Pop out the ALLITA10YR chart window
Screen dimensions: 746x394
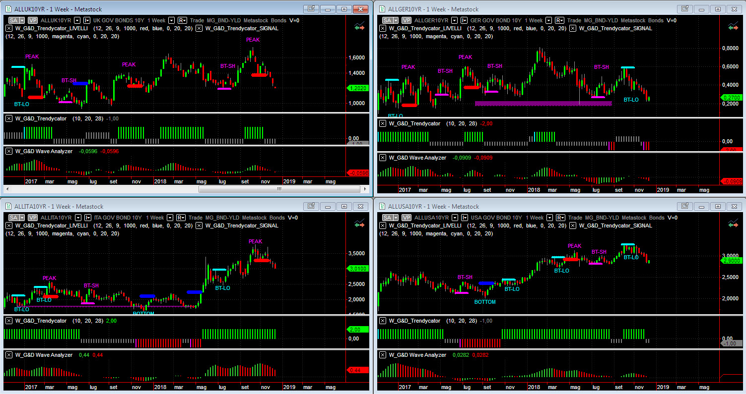(311, 206)
